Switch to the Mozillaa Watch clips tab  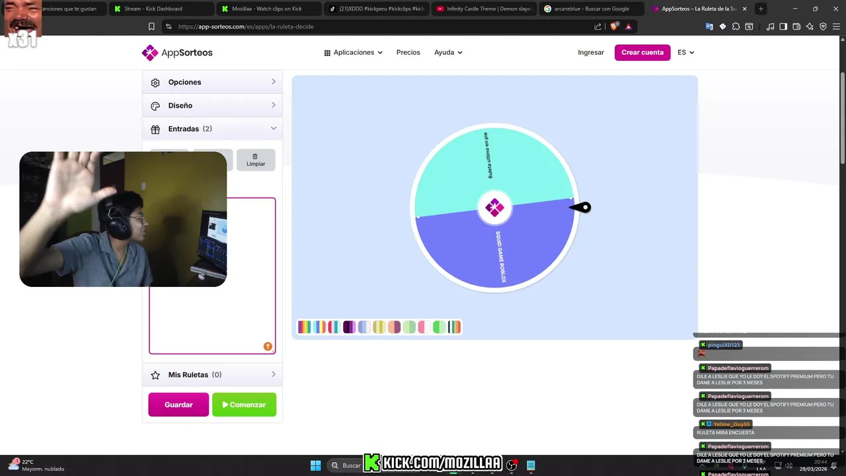point(268,9)
